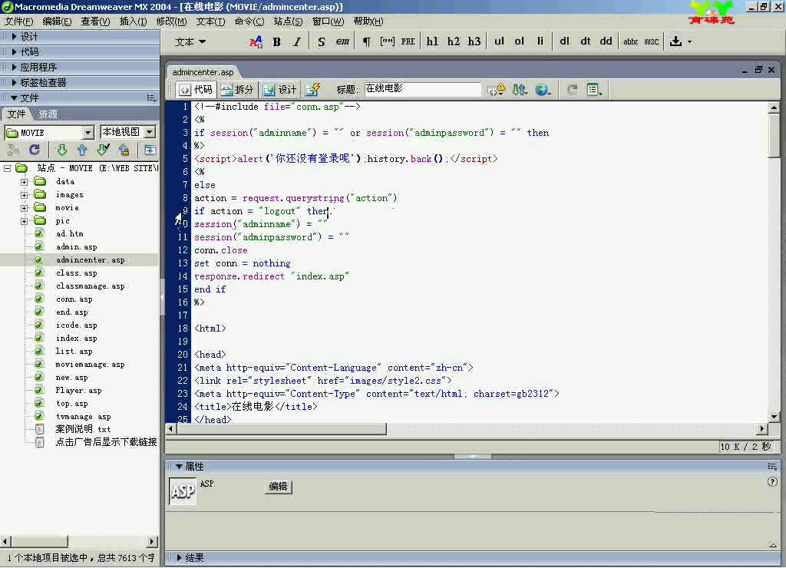The width and height of the screenshot is (786, 568).
Task: Expand the data folder
Action: coord(24,181)
